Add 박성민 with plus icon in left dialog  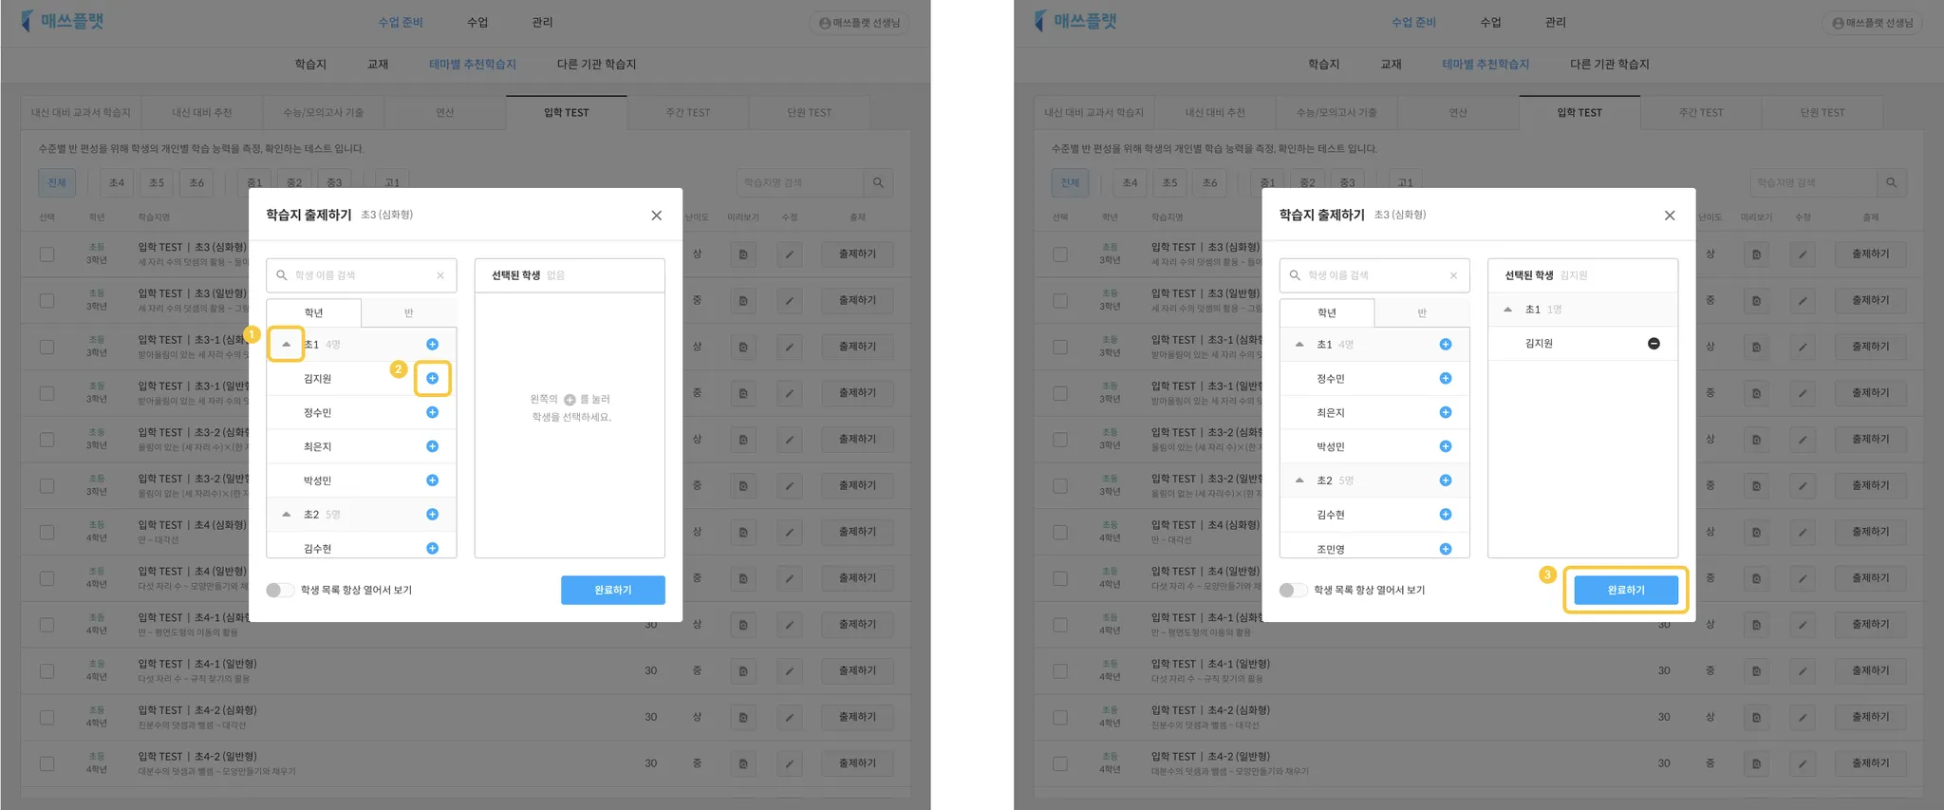tap(432, 480)
